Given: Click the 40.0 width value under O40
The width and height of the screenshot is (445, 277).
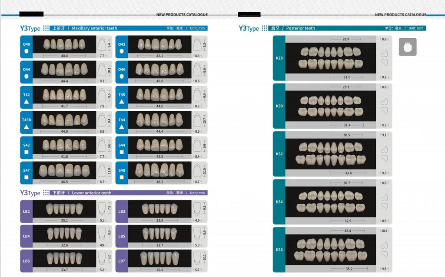Looking at the screenshot, I should point(64,56).
